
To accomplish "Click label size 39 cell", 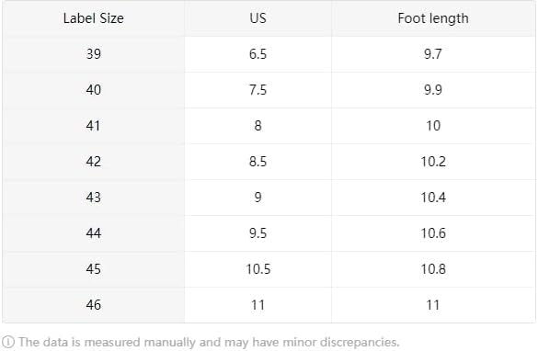I will pyautogui.click(x=93, y=54).
